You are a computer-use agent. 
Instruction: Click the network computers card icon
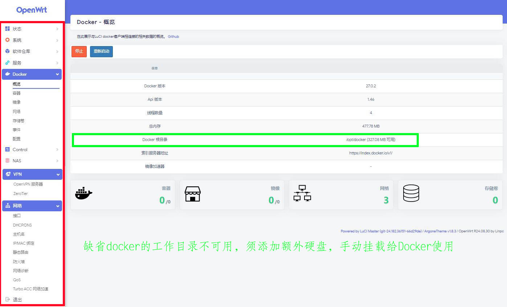coord(302,193)
